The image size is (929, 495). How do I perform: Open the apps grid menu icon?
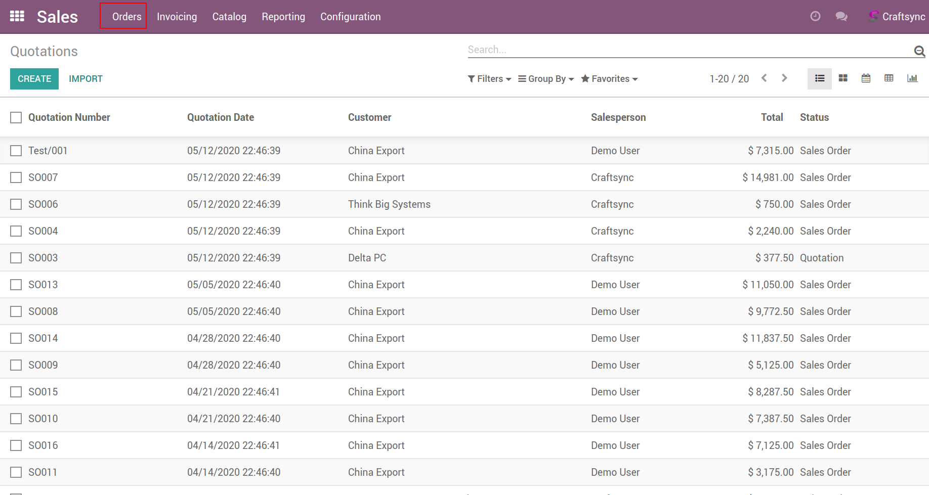tap(17, 16)
